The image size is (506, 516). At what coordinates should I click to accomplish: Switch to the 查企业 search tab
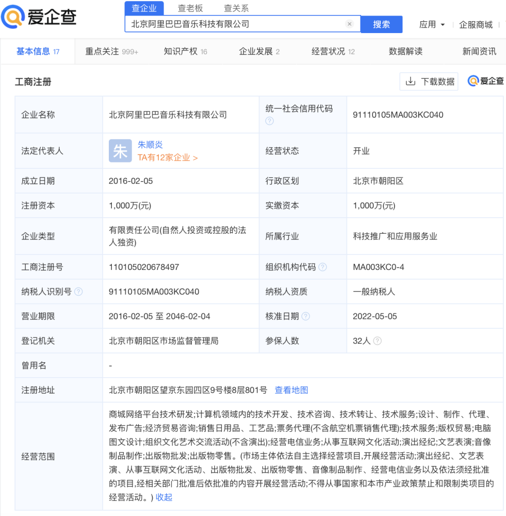click(x=144, y=8)
